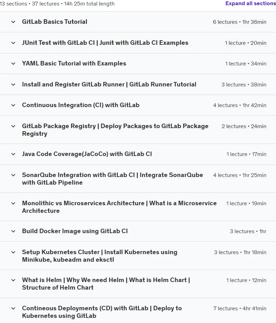Expand the Java Code Coverage(JaCoCo) chevron
Screen dimensions: 276x323
[x=13, y=154]
